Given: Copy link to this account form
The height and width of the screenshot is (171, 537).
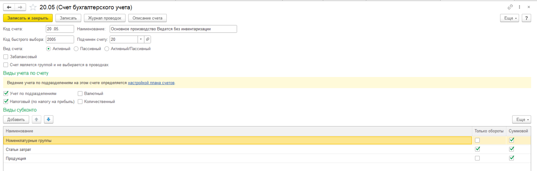Looking at the screenshot, I should (510, 7).
